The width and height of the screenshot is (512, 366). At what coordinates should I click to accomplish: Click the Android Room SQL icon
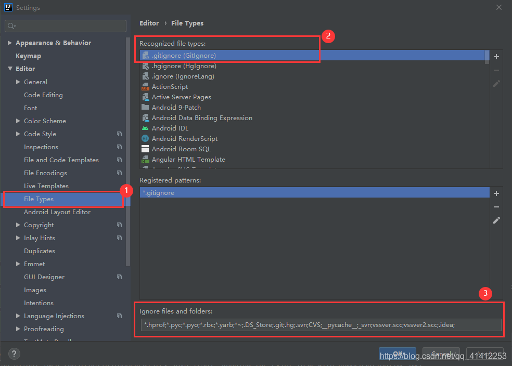click(x=145, y=149)
